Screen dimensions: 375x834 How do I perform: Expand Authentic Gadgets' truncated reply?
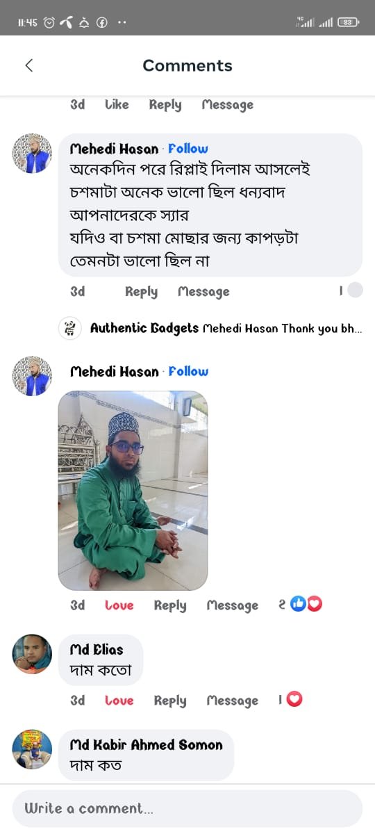[x=226, y=328]
